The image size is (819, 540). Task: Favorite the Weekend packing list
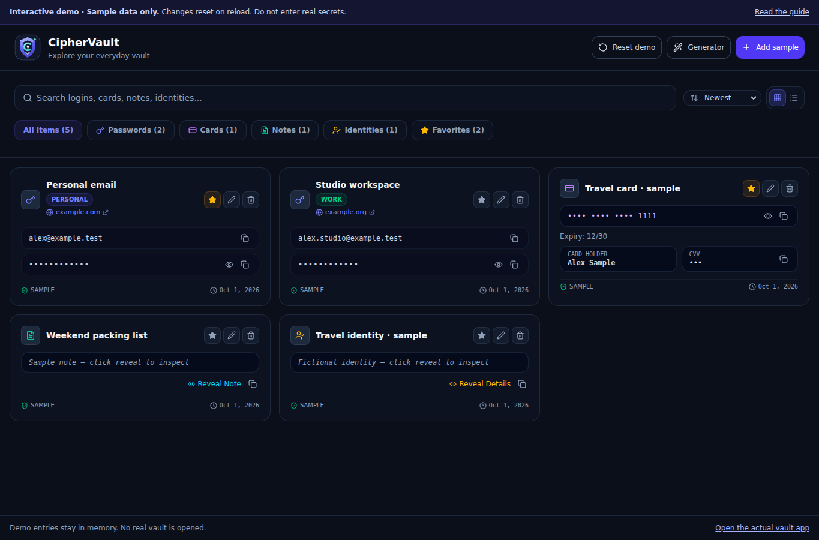212,335
